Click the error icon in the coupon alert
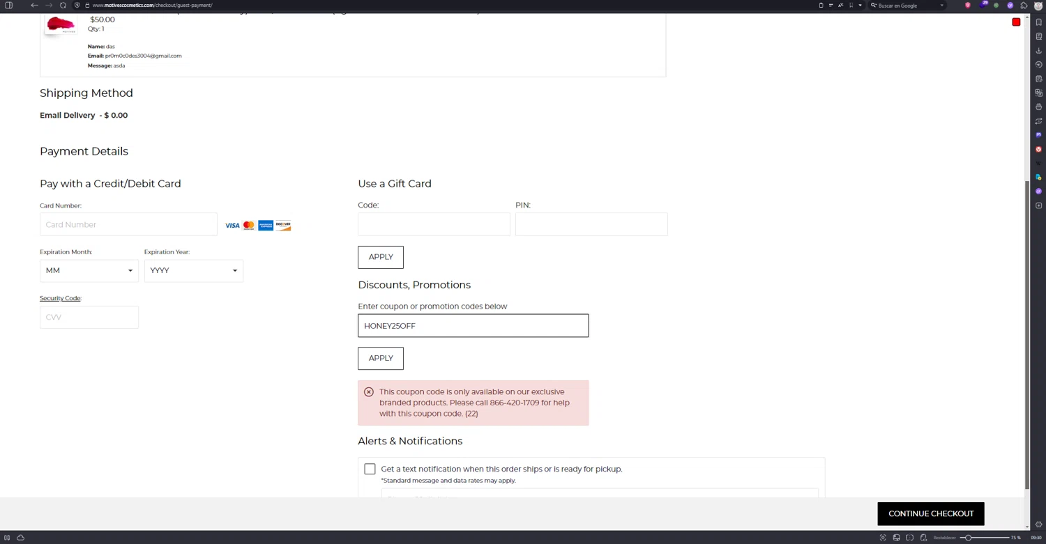Viewport: 1046px width, 544px height. (369, 392)
